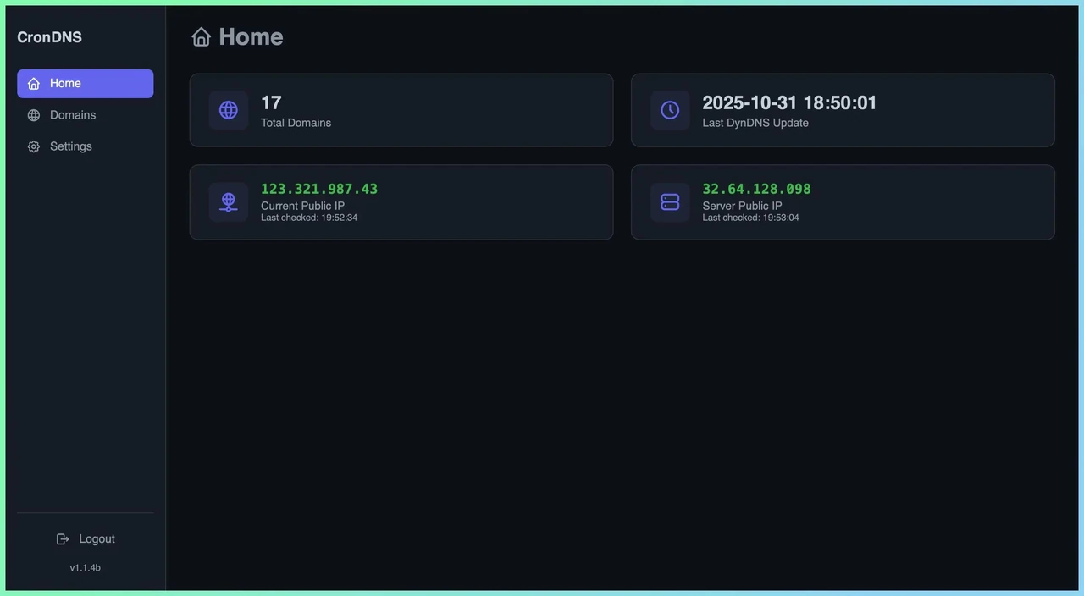The image size is (1084, 596).
Task: Click the version label v1.1.4b
Action: pos(85,568)
